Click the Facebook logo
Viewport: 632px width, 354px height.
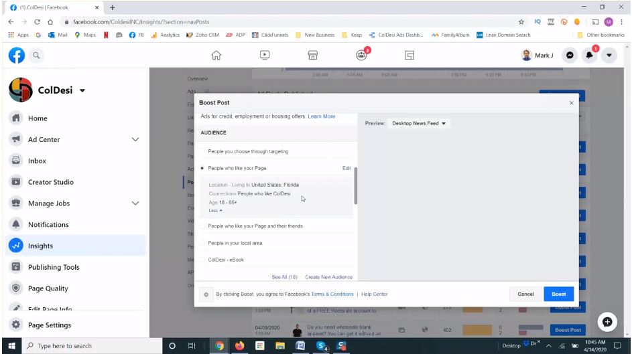(x=17, y=56)
